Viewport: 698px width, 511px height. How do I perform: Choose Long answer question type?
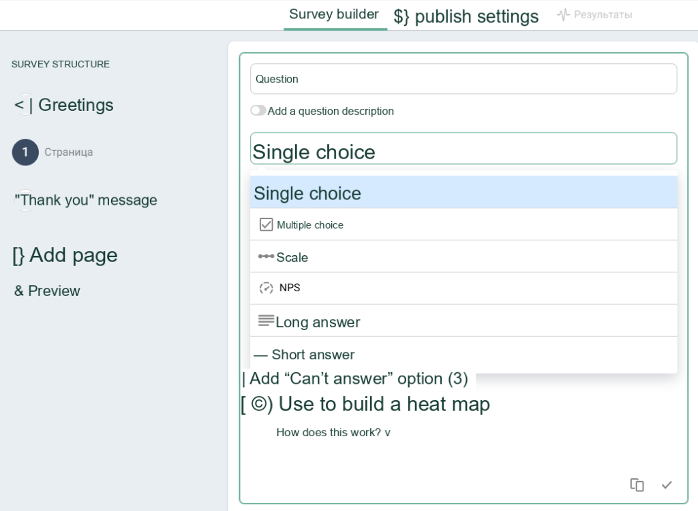point(464,320)
